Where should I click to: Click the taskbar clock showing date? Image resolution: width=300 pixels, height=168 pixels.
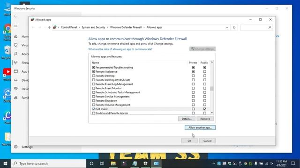tap(281, 163)
